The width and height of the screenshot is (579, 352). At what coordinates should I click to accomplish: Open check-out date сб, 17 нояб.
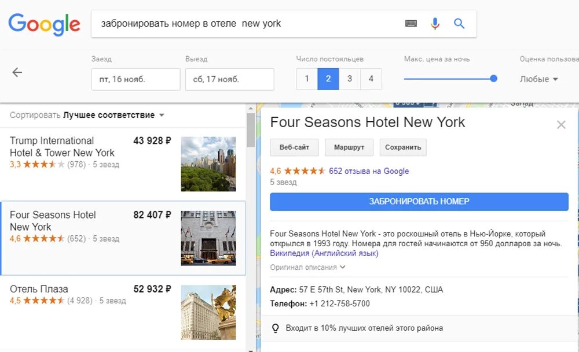coord(229,79)
